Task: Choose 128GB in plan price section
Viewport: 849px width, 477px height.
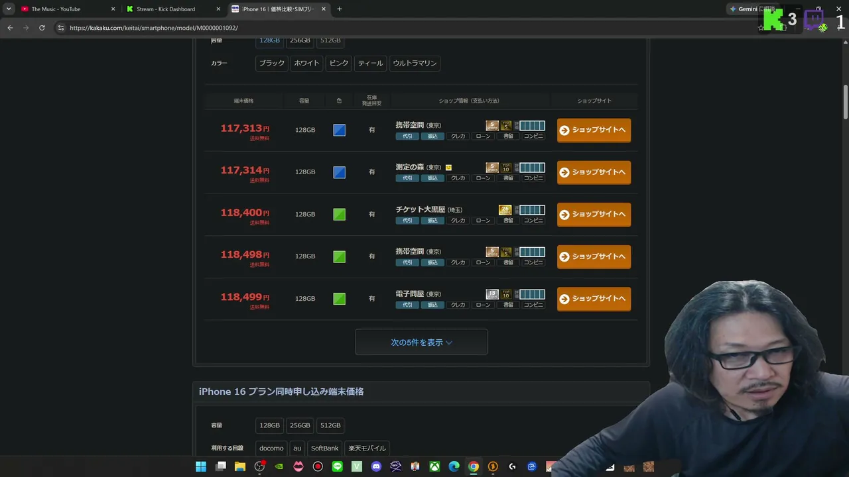Action: coord(269,425)
